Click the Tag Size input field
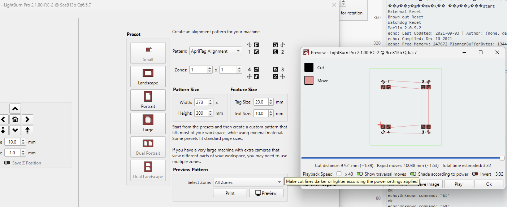Viewport: 507px width, 207px height. [260, 102]
